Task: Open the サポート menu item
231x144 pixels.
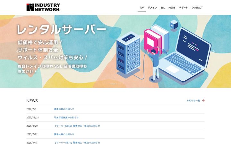Action: click(184, 8)
